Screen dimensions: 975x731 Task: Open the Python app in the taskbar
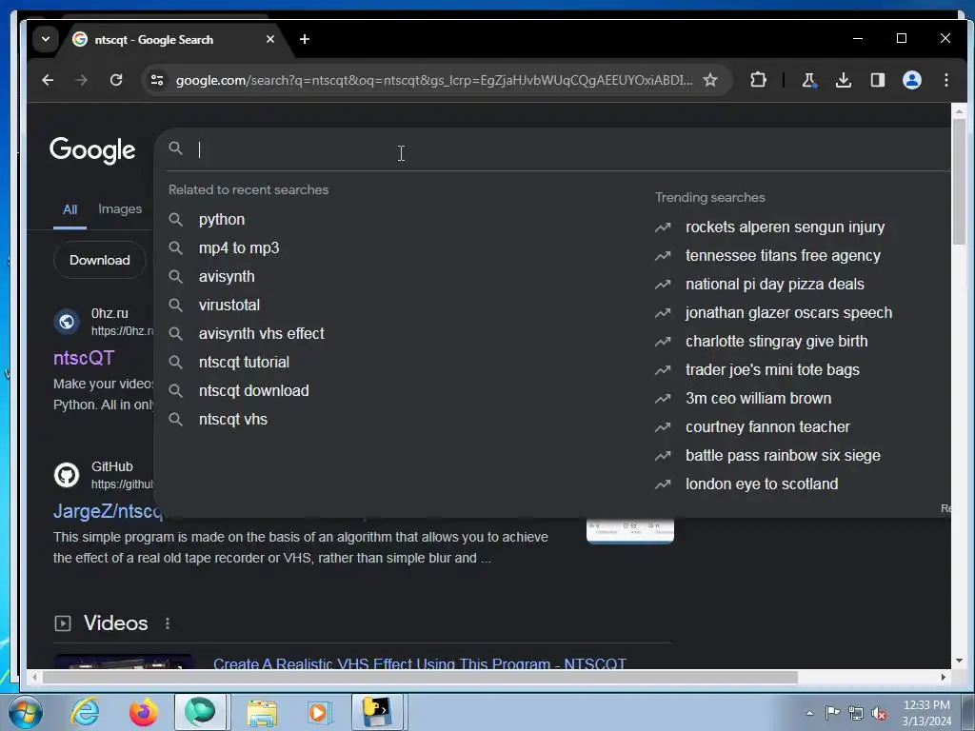377,712
